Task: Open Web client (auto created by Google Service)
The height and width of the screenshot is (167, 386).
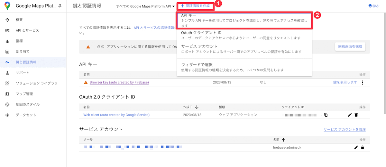Action: click(116, 115)
